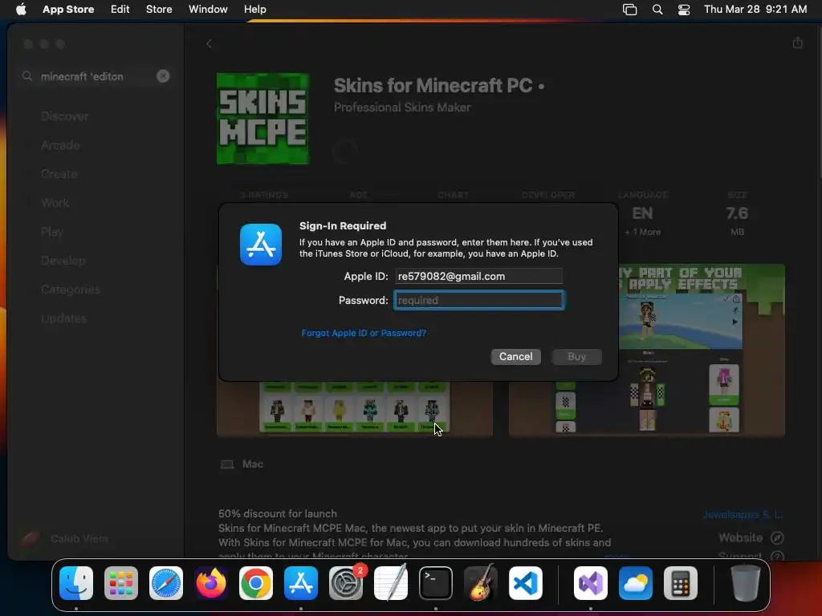This screenshot has height=616, width=822.
Task: Open the developer Website link
Action: point(751,538)
